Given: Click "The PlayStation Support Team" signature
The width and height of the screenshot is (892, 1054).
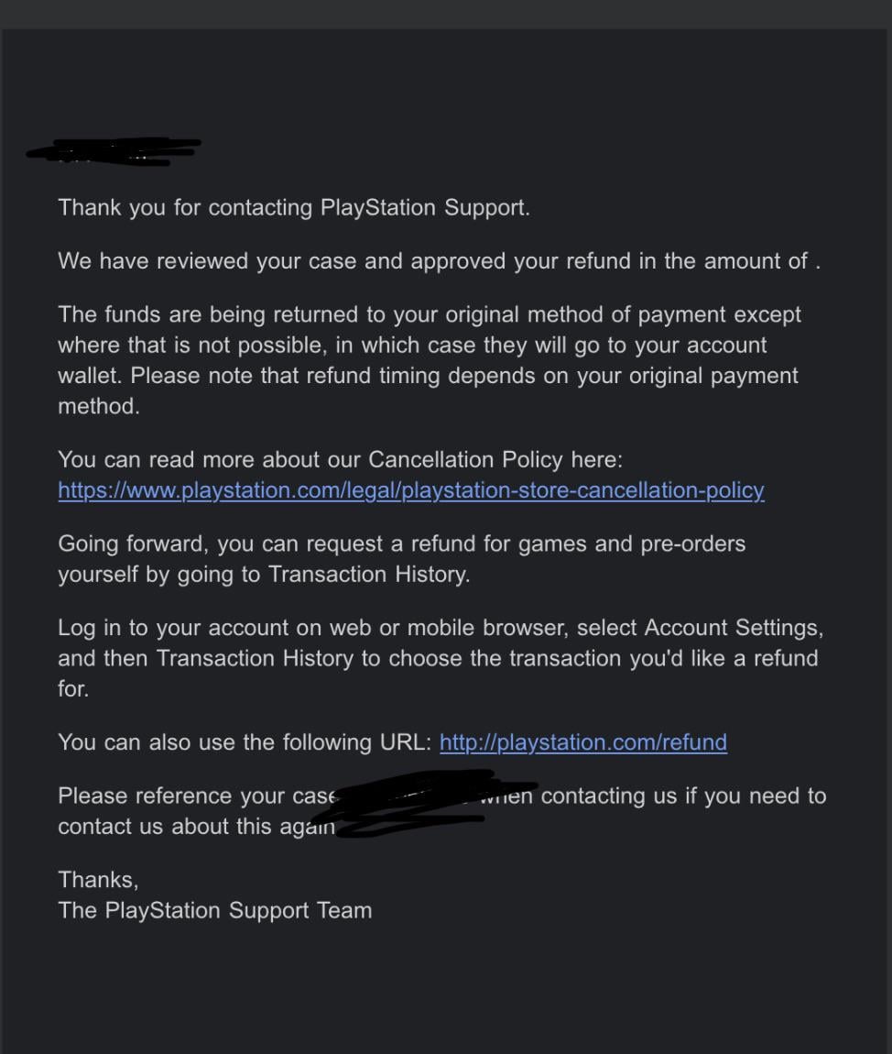Looking at the screenshot, I should tap(215, 911).
